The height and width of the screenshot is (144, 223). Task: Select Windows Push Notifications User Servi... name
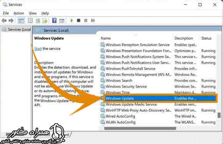coord(138,63)
